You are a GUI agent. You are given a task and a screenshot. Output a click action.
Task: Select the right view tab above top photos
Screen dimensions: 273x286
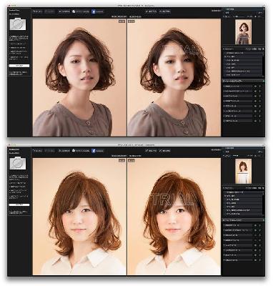click(x=135, y=16)
